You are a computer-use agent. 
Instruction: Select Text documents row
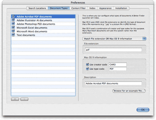[43, 35]
